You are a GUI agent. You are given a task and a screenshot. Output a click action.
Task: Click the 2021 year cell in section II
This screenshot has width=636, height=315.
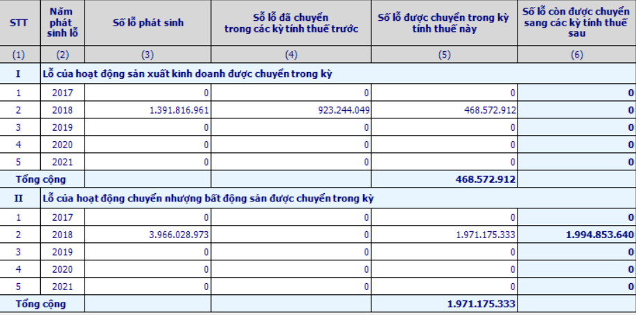click(62, 287)
